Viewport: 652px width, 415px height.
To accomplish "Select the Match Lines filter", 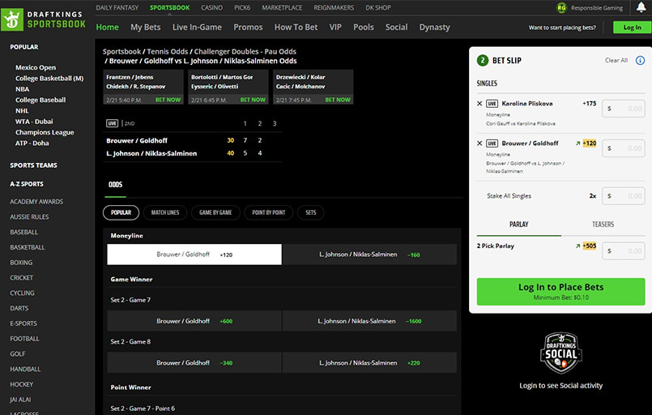I will [165, 212].
